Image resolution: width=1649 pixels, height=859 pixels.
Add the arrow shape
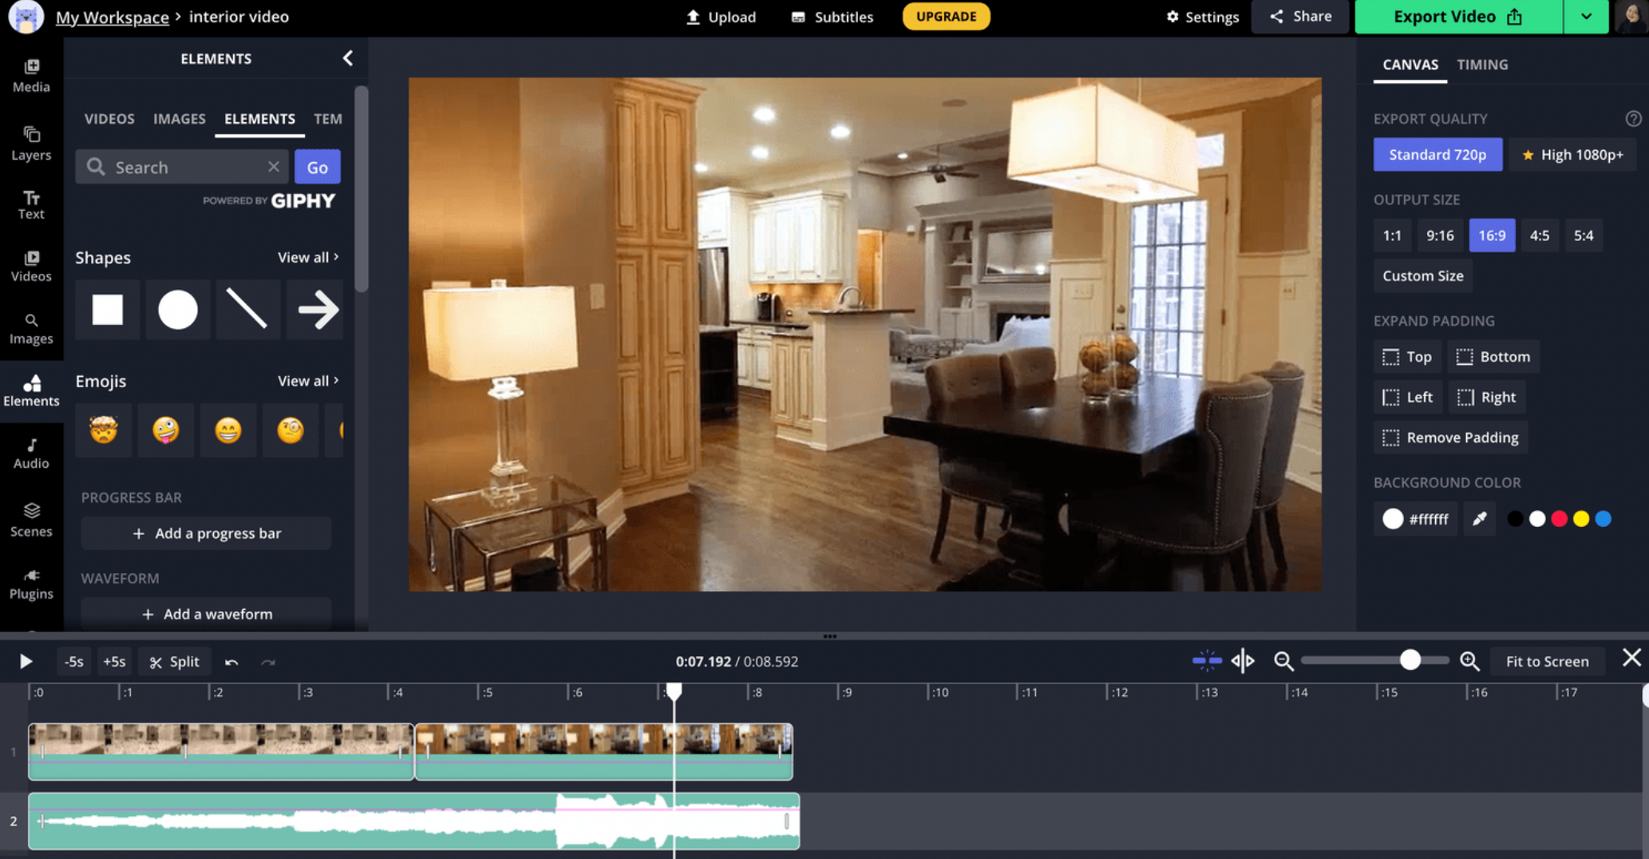point(316,310)
